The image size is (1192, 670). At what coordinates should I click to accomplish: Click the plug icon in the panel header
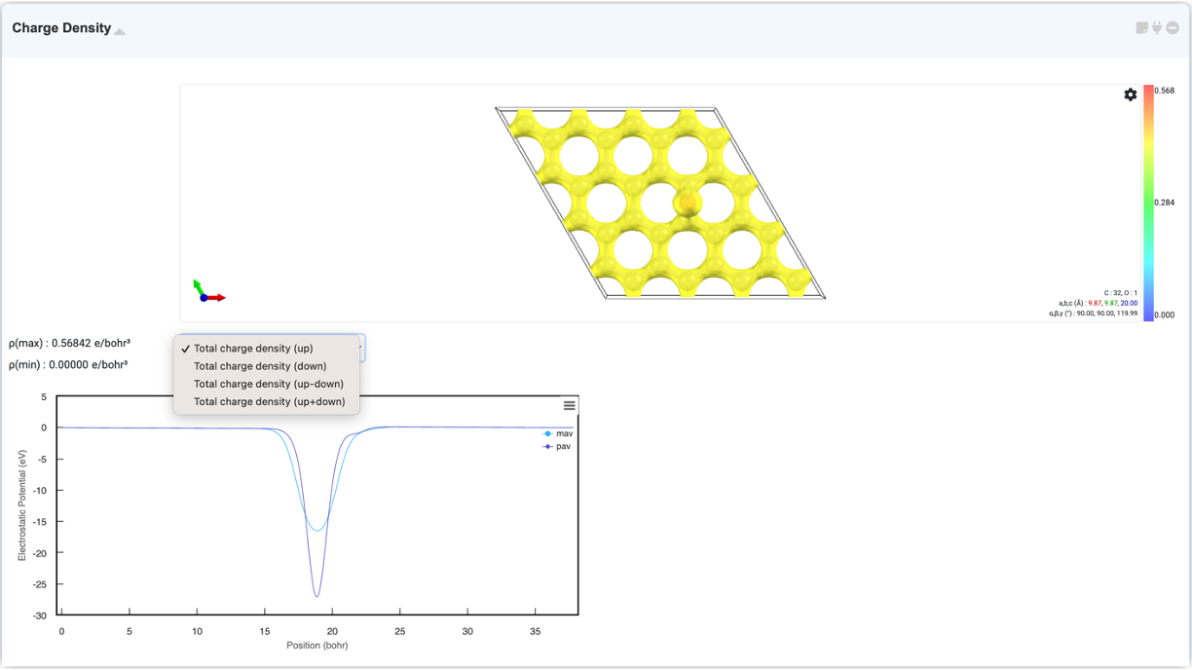tap(1157, 28)
